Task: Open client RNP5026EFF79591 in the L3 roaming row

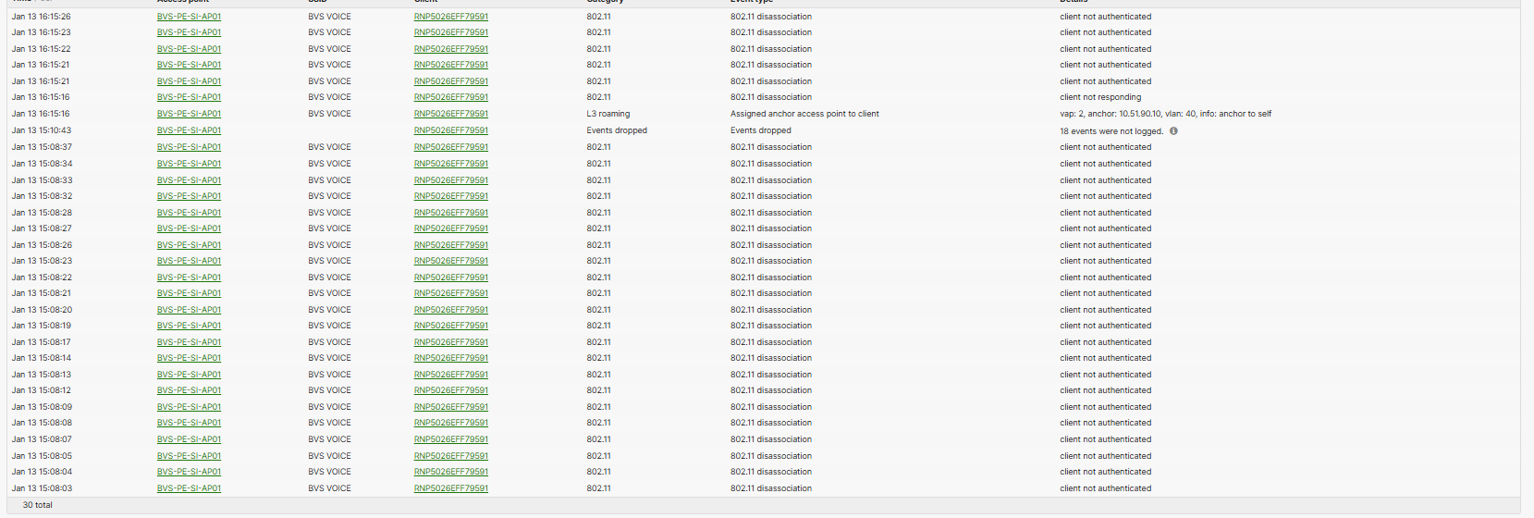Action: [450, 114]
